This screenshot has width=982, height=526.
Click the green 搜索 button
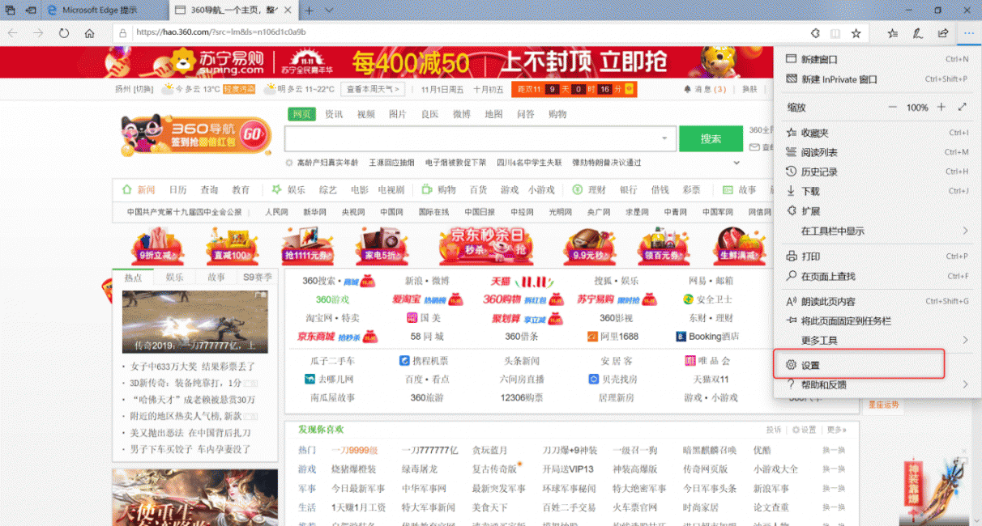[711, 138]
